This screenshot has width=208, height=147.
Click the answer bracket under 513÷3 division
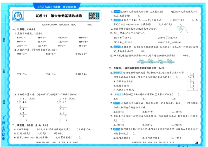(63, 120)
